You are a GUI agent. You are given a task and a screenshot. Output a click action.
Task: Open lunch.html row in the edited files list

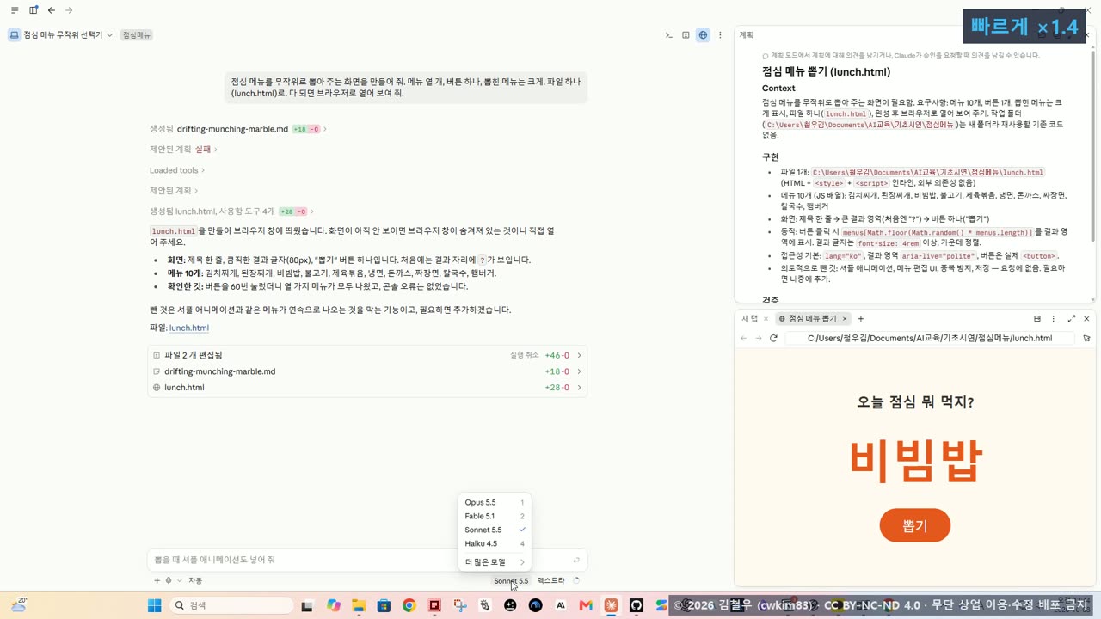click(367, 388)
